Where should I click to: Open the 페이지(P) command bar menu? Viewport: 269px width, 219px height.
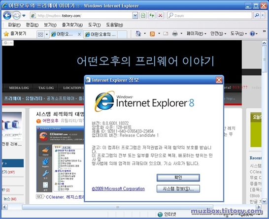tap(197, 33)
